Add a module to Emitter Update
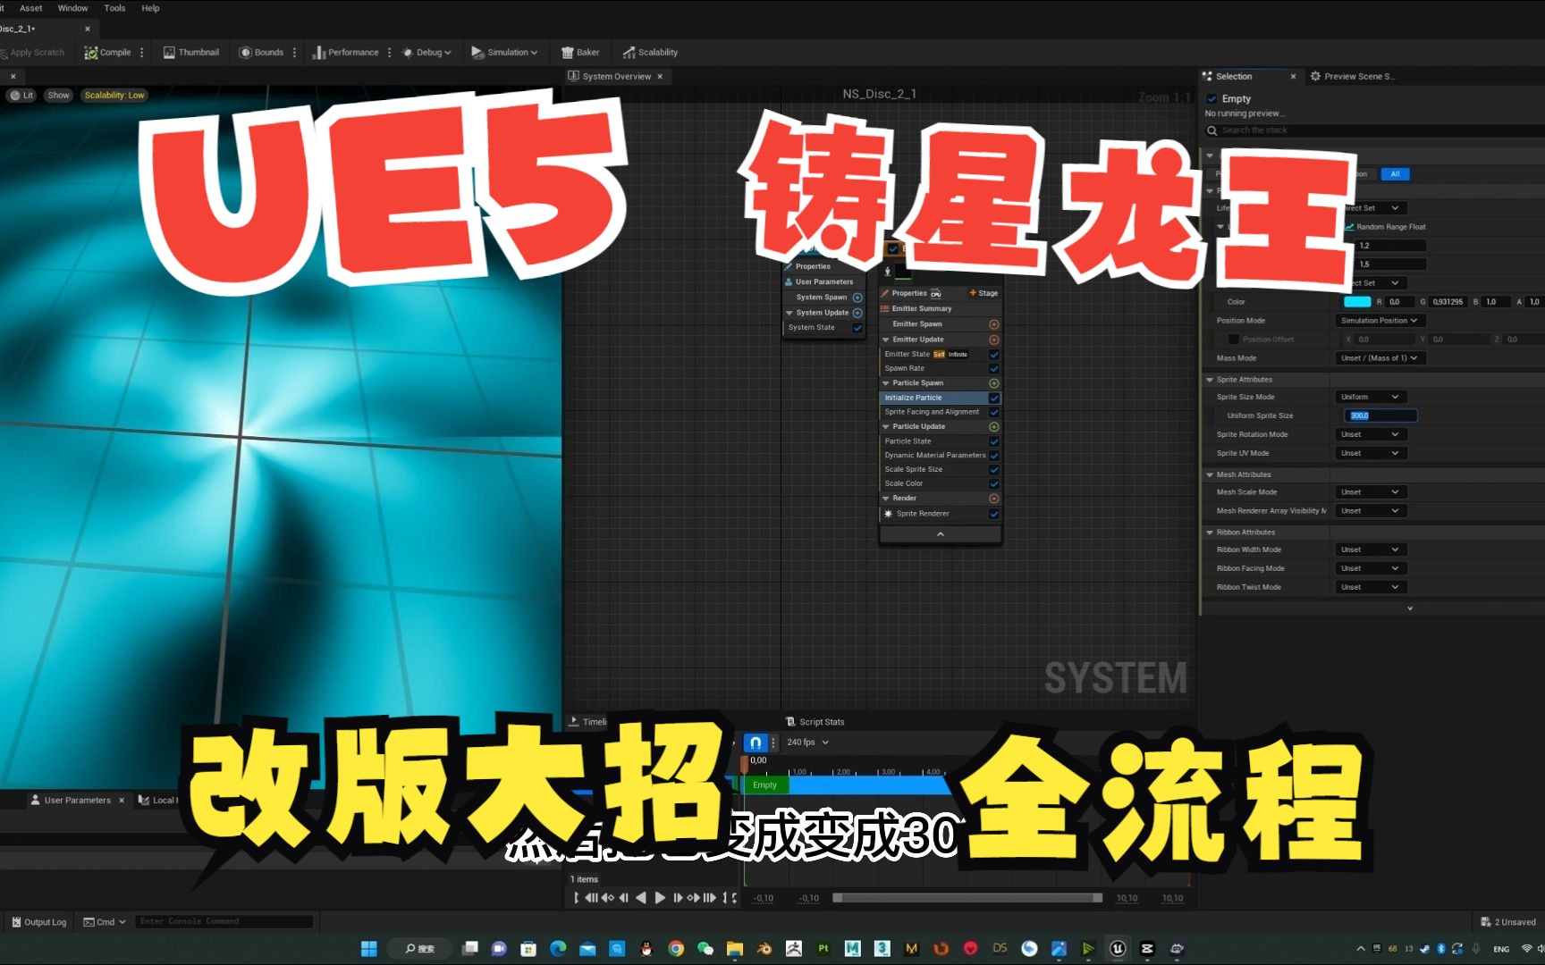The width and height of the screenshot is (1545, 965). (x=994, y=340)
